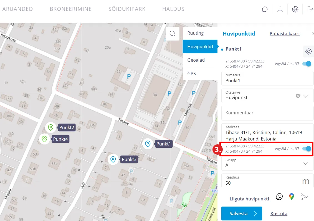Image resolution: width=314 pixels, height=221 pixels.
Task: Click the globe language icon
Action: tap(295, 9)
